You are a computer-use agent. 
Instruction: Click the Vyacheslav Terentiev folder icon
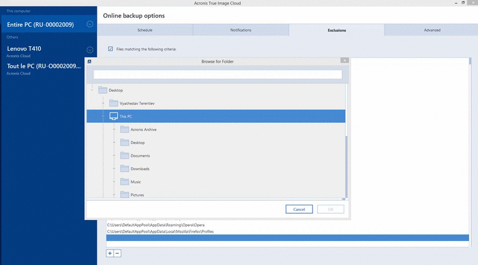coord(114,103)
